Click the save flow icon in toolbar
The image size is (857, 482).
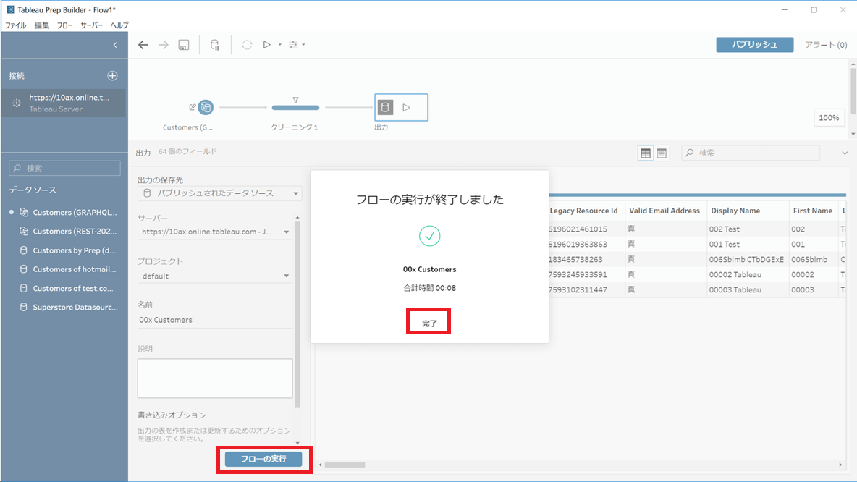point(184,45)
